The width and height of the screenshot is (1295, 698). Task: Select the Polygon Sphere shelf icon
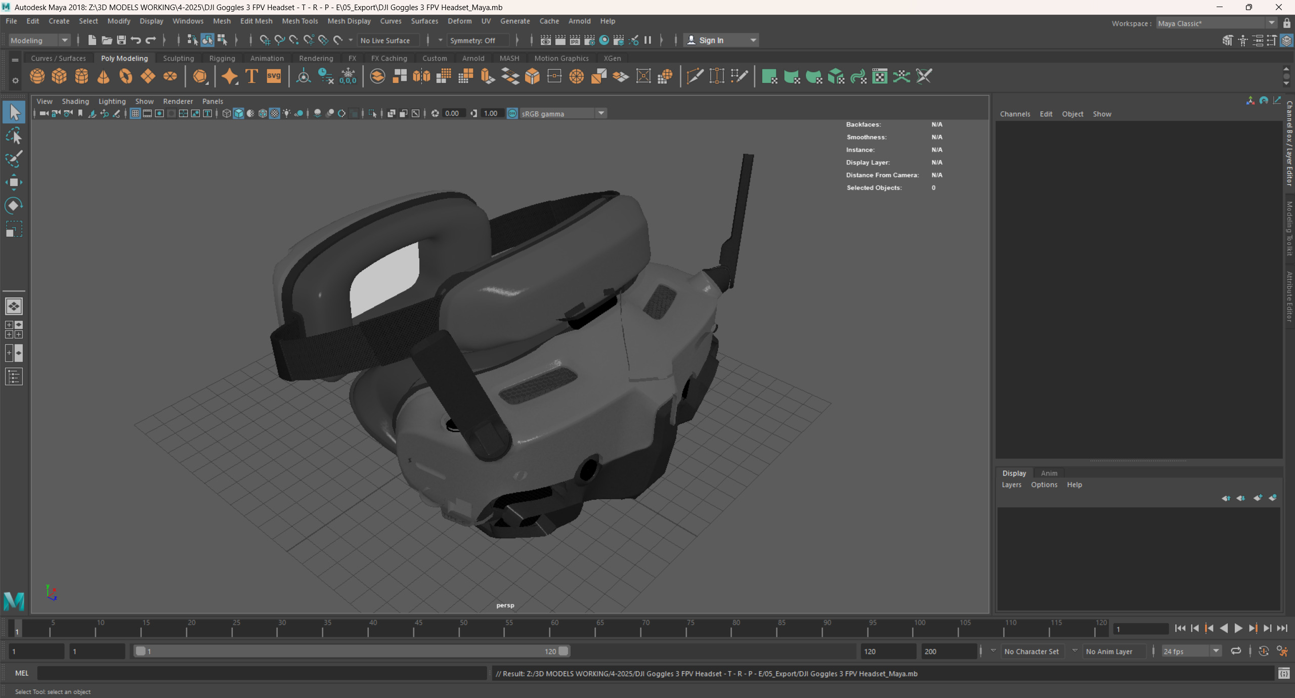point(37,76)
